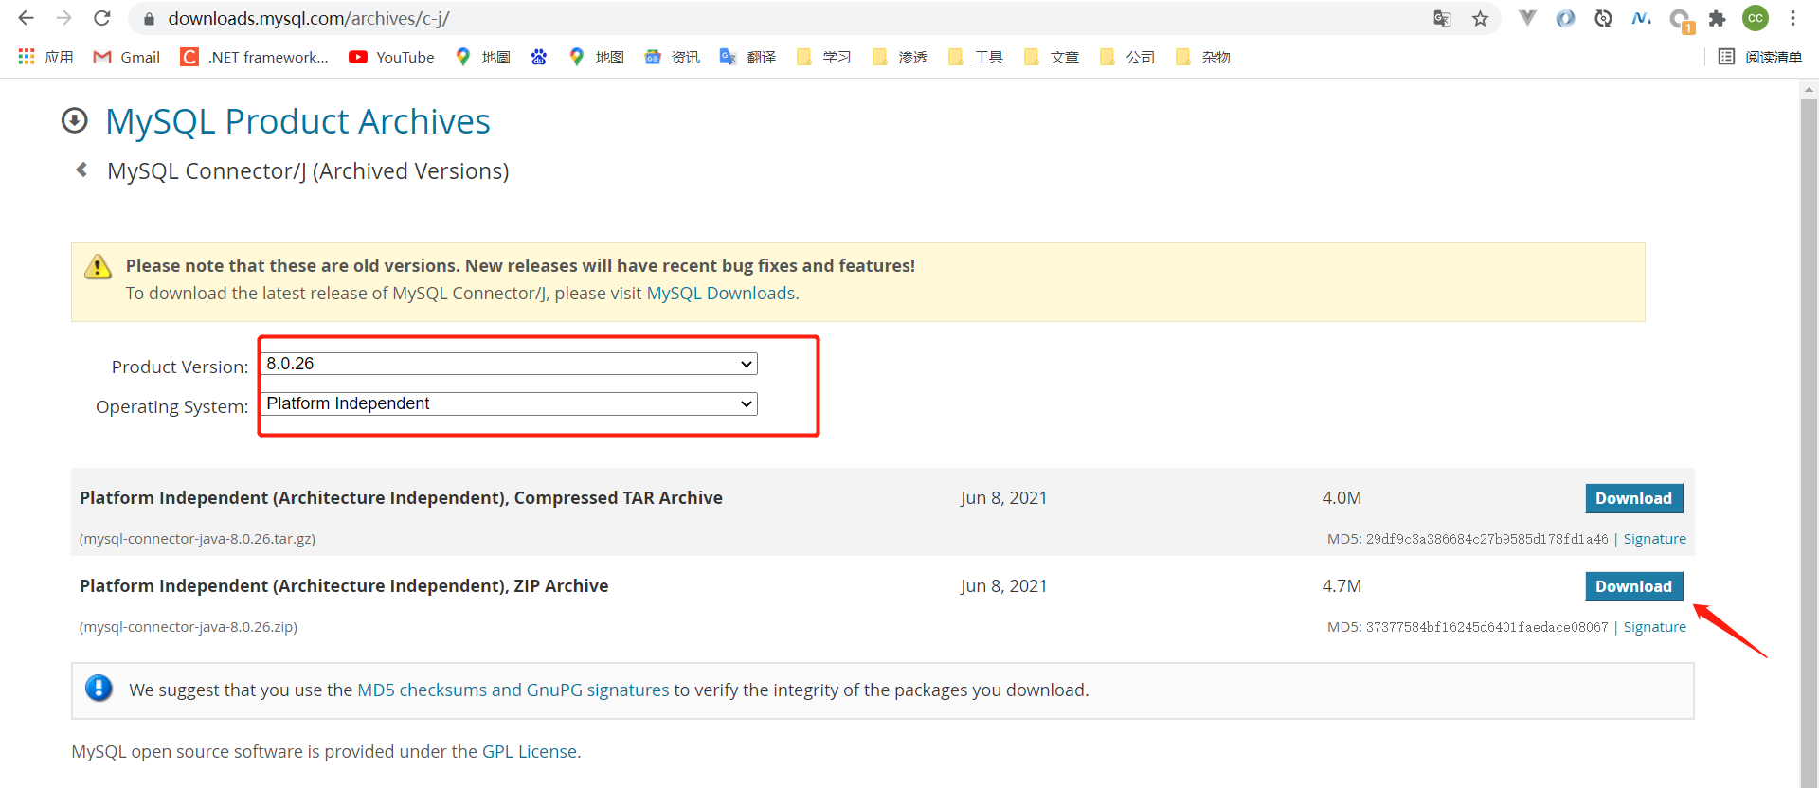
Task: Download the Compressed TAR Archive
Action: click(1634, 498)
